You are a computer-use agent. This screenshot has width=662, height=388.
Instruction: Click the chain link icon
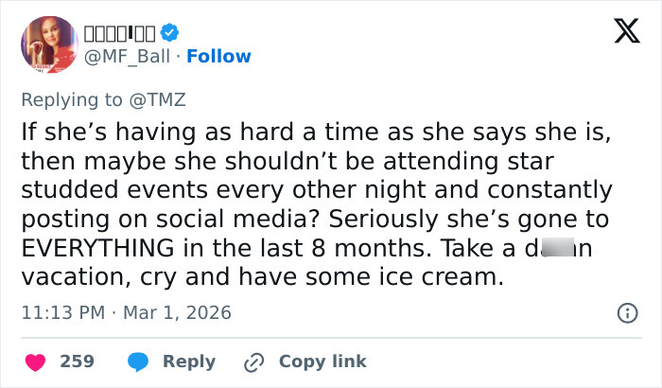tap(253, 362)
